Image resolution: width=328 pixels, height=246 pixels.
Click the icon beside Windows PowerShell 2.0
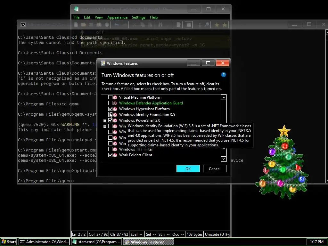pyautogui.click(x=115, y=120)
